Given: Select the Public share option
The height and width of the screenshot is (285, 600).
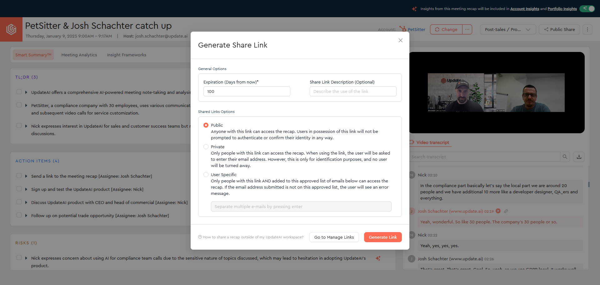Looking at the screenshot, I should pos(206,125).
